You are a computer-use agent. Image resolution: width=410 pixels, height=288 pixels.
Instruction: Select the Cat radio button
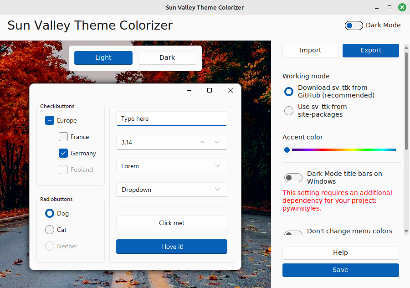point(49,230)
